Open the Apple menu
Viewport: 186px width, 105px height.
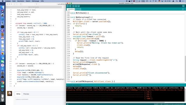point(3,1)
